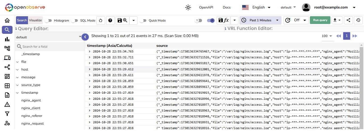Open the OpenAPI link
This screenshot has width=364, height=131.
pyautogui.click(x=206, y=7)
